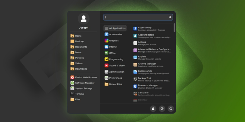This screenshot has width=245, height=122.
Task: Click the power off button
Action: pyautogui.click(x=171, y=109)
